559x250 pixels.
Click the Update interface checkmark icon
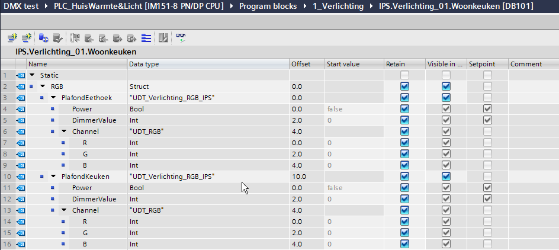point(58,37)
